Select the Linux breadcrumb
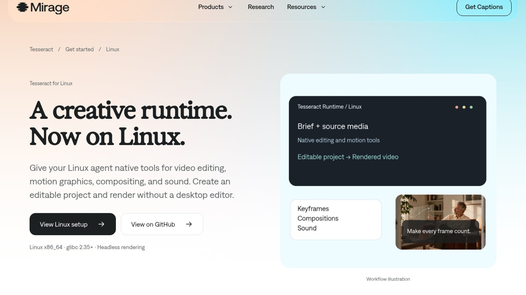The width and height of the screenshot is (526, 295). (x=113, y=49)
